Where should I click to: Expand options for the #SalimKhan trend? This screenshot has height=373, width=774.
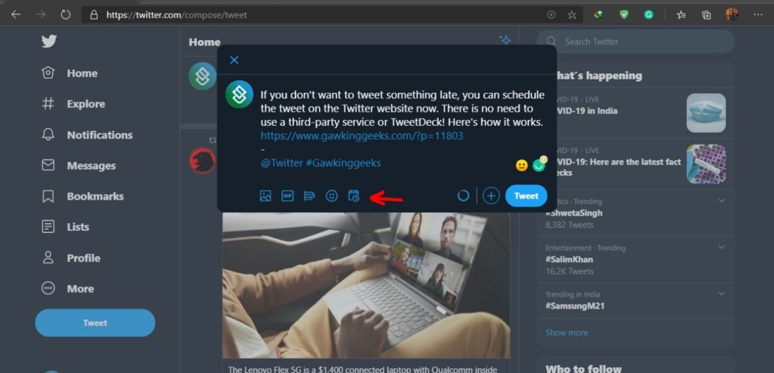click(x=721, y=247)
